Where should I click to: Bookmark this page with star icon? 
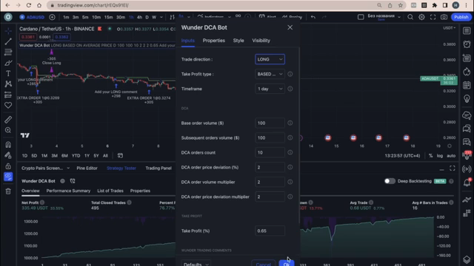401,5
